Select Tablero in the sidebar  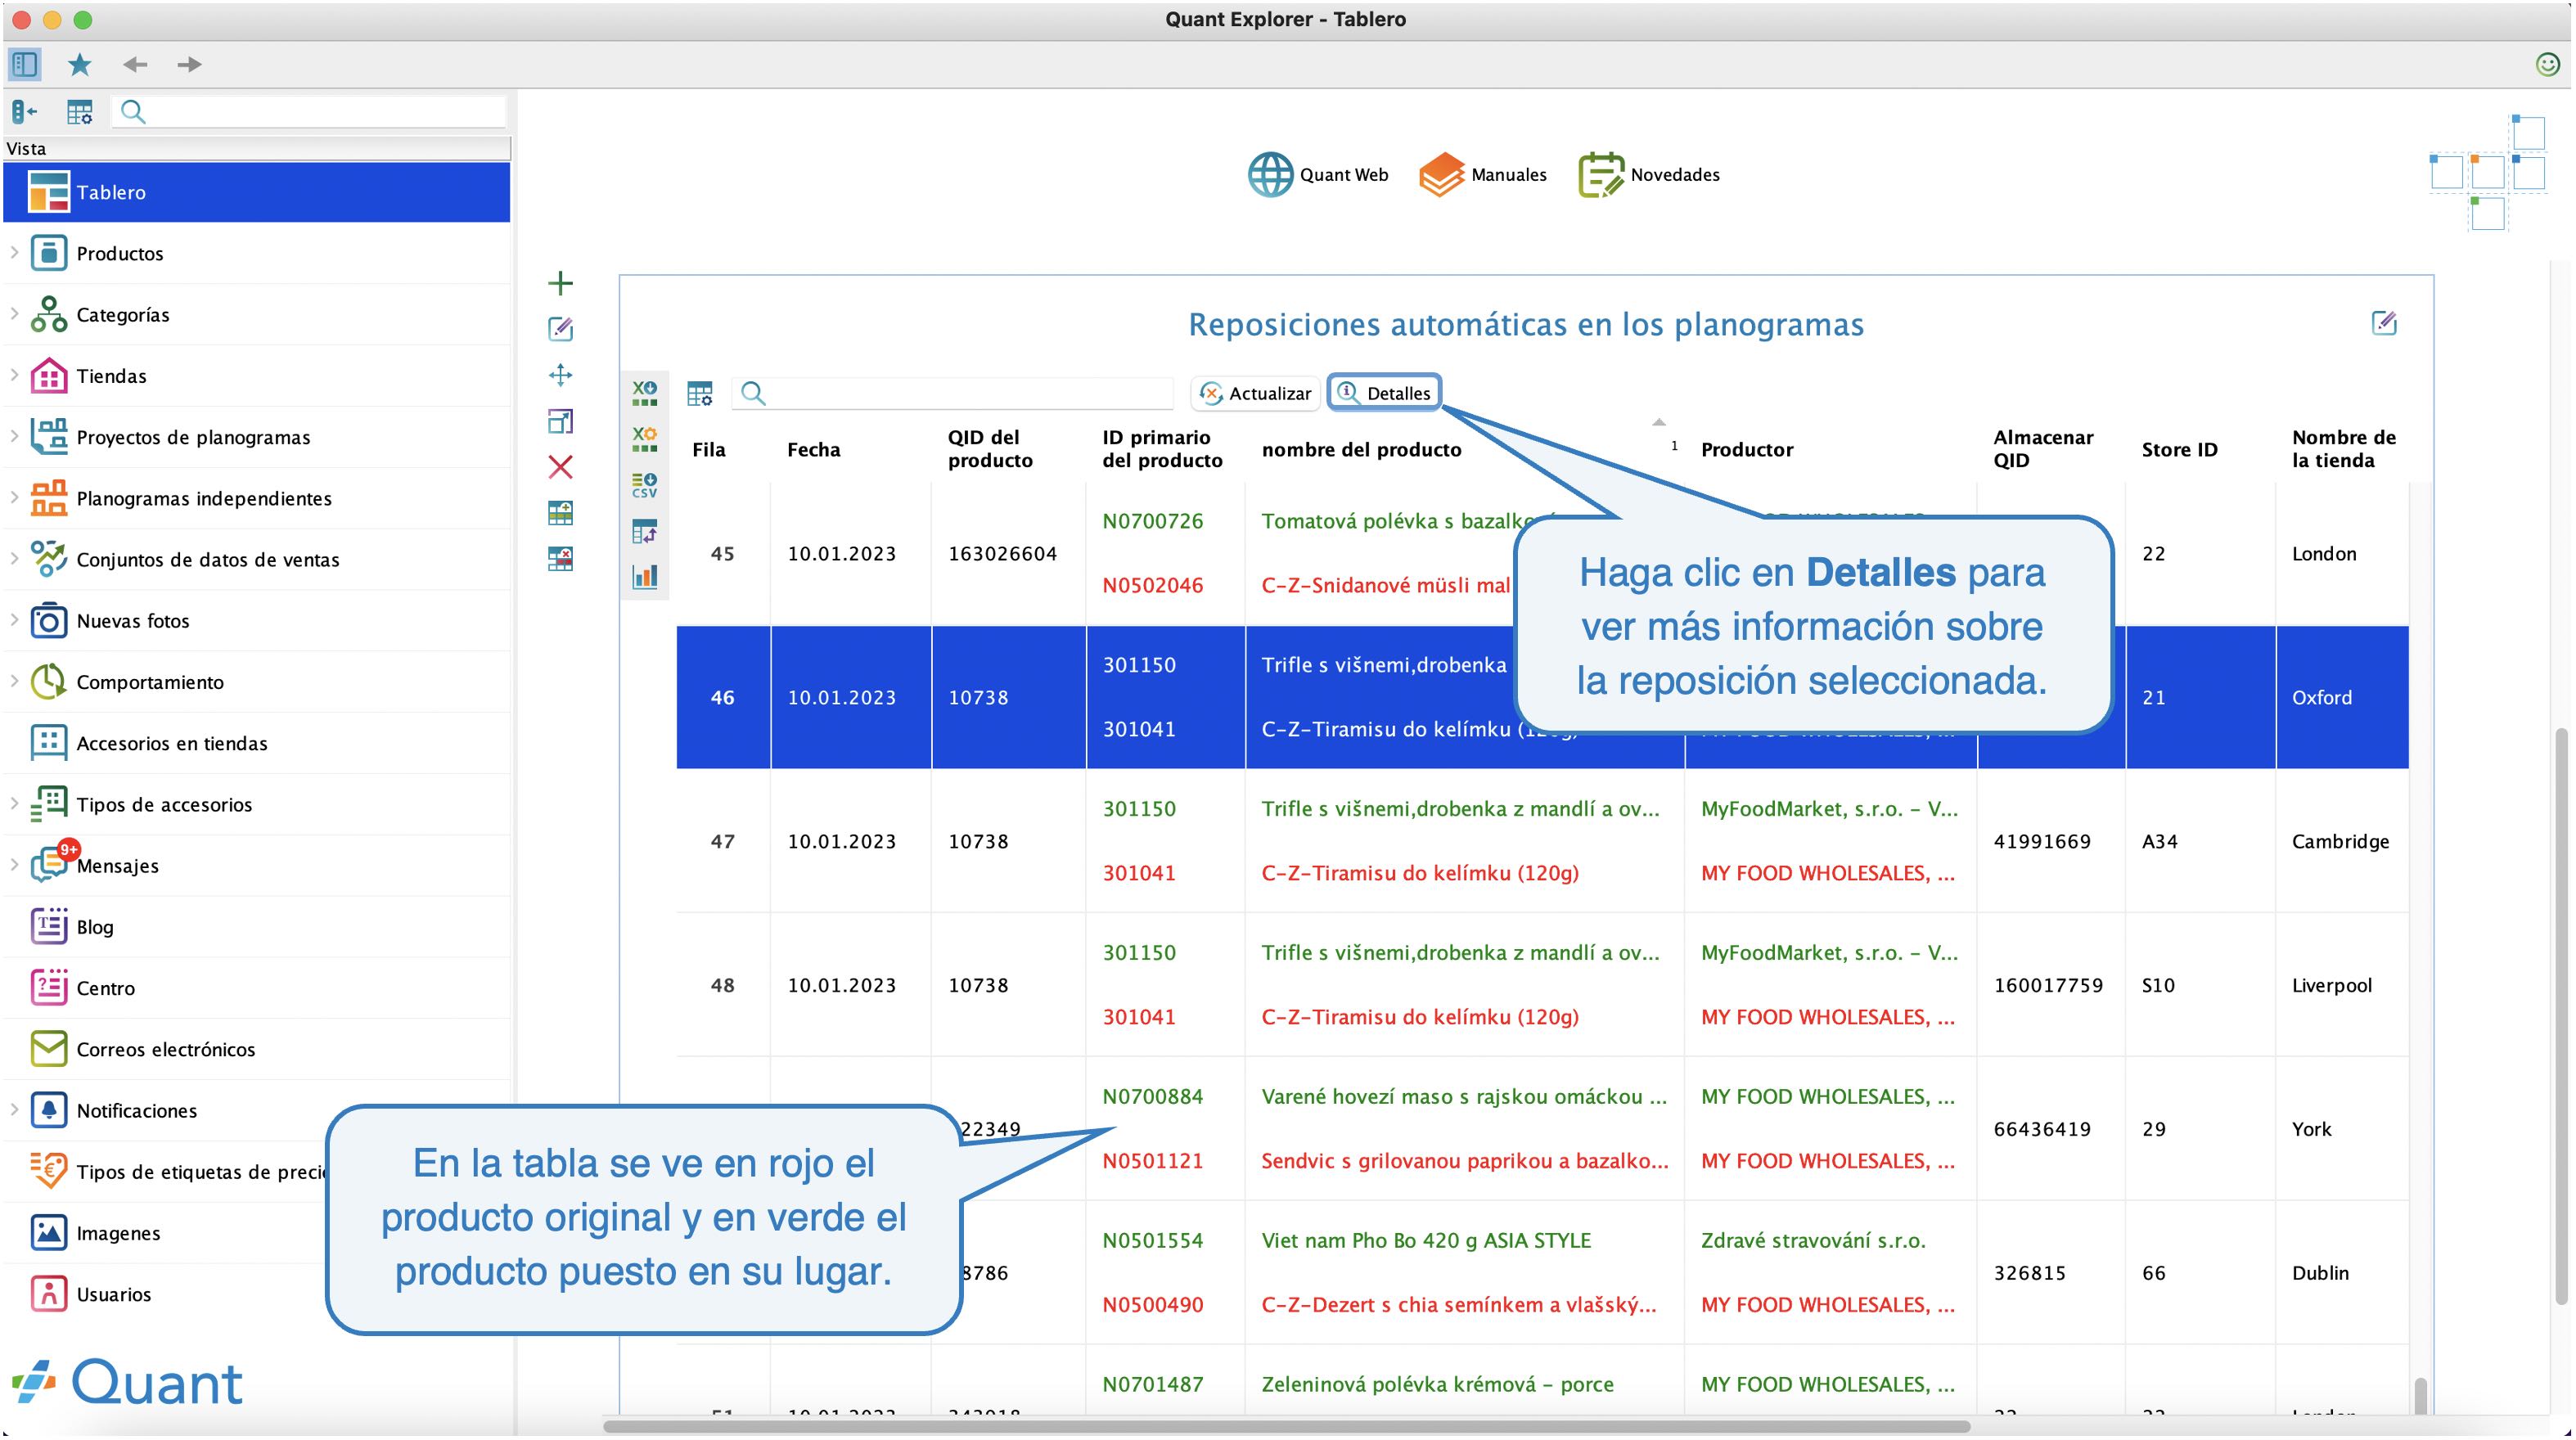[x=256, y=192]
